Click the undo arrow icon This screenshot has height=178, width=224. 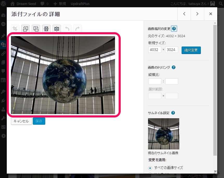pyautogui.click(x=67, y=29)
